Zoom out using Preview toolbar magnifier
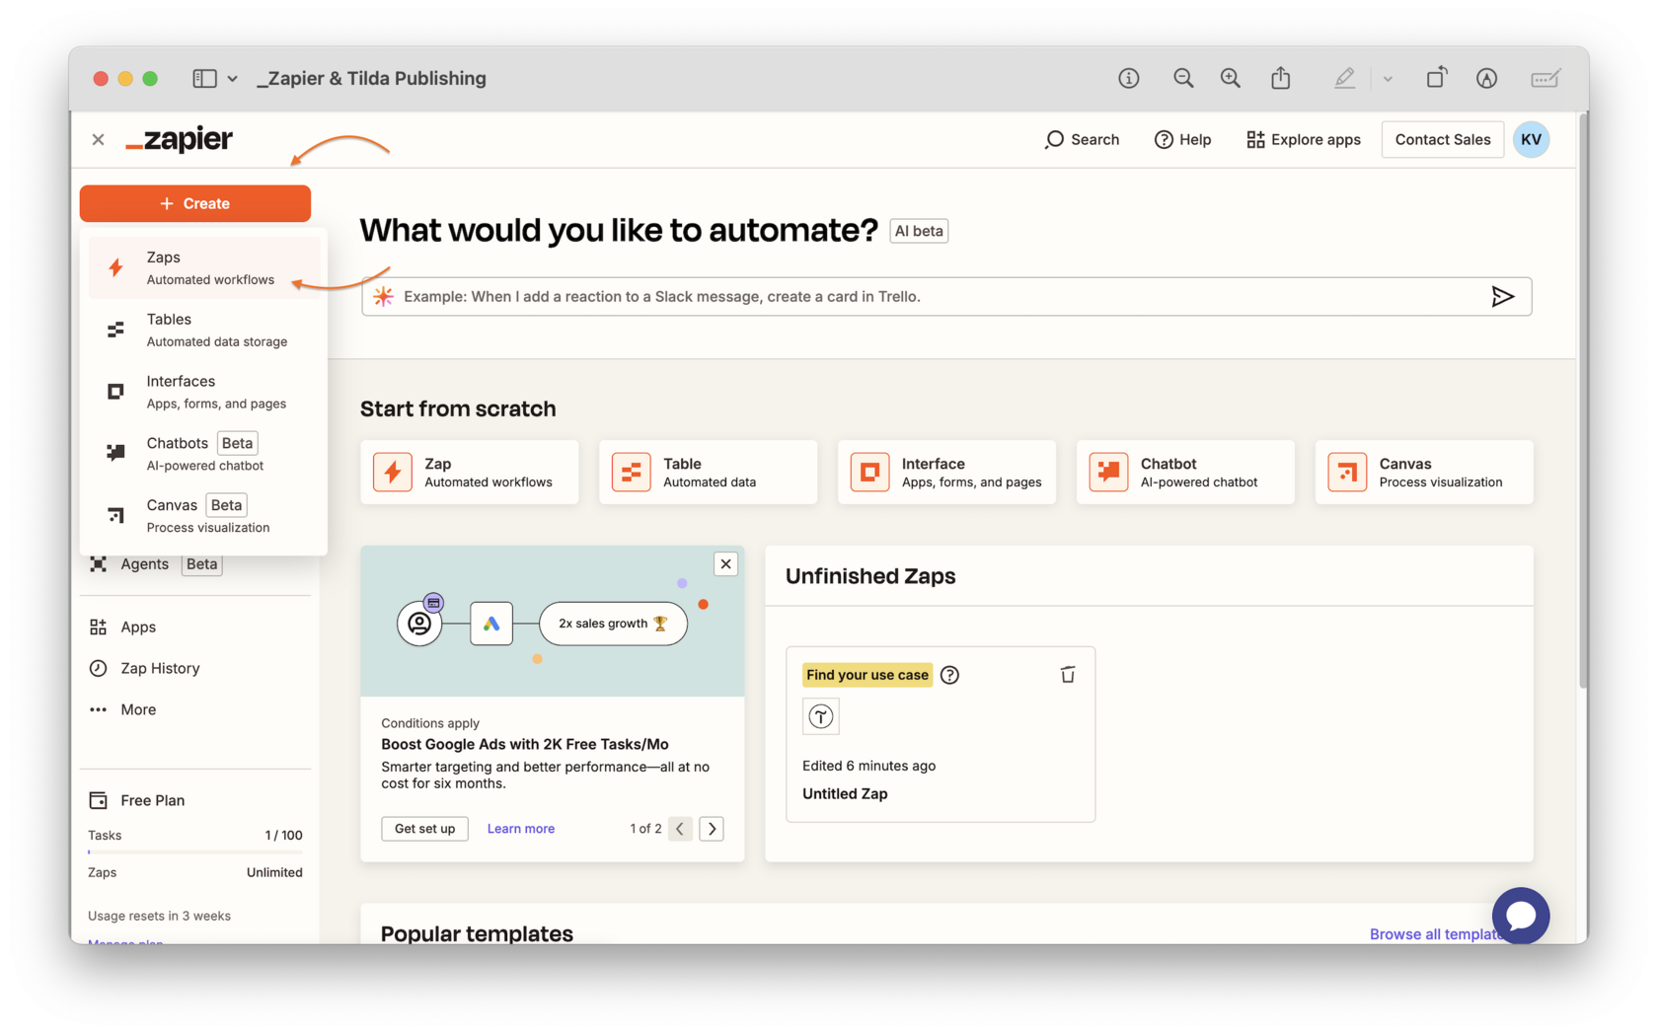Image resolution: width=1658 pixels, height=1035 pixels. point(1182,78)
